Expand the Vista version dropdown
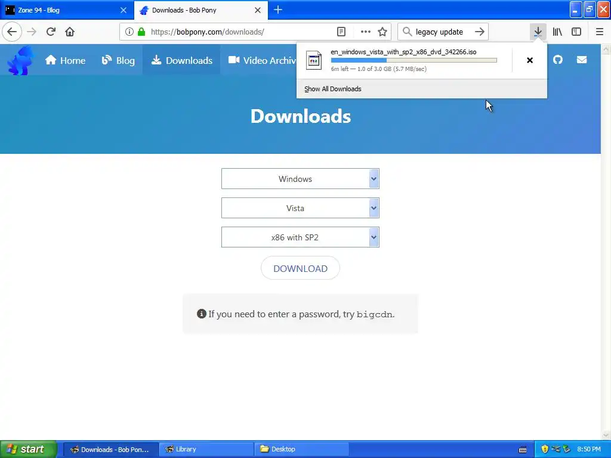 click(x=300, y=208)
